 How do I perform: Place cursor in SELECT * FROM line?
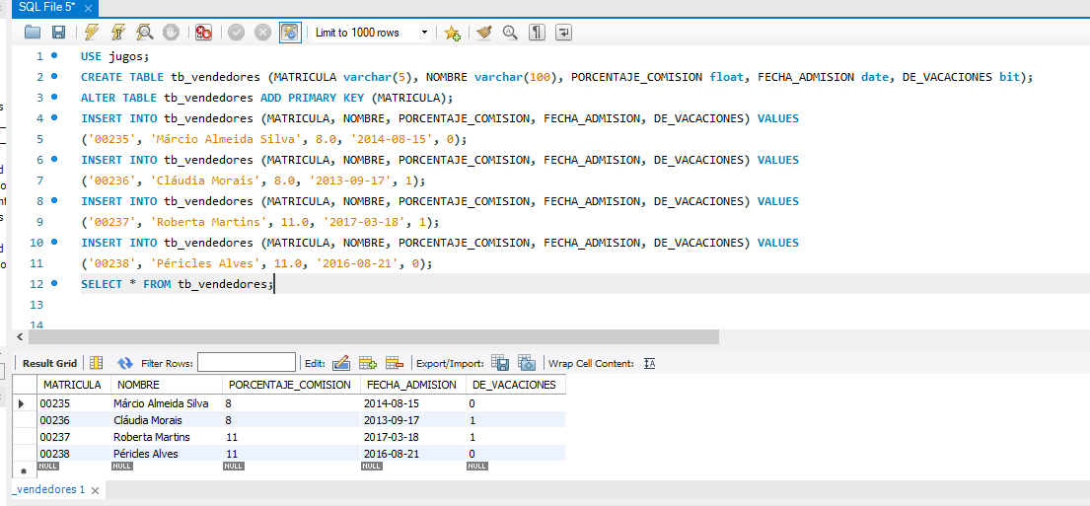coord(177,284)
